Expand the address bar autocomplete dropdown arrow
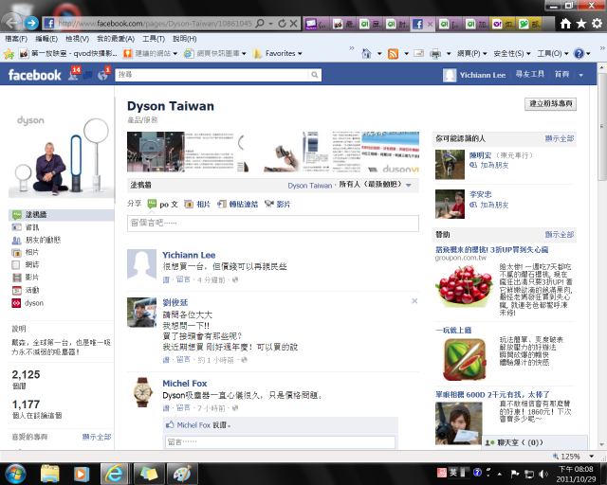This screenshot has width=607, height=485. coord(271,24)
